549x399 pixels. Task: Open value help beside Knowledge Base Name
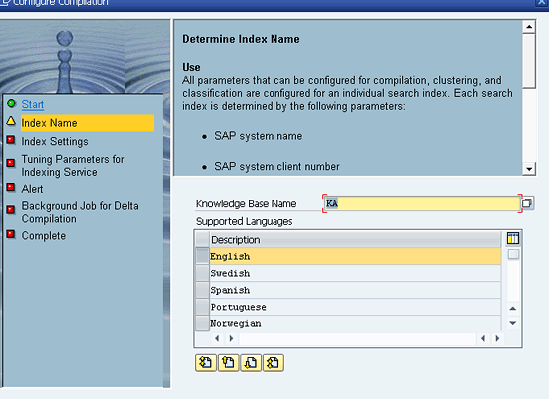(527, 203)
